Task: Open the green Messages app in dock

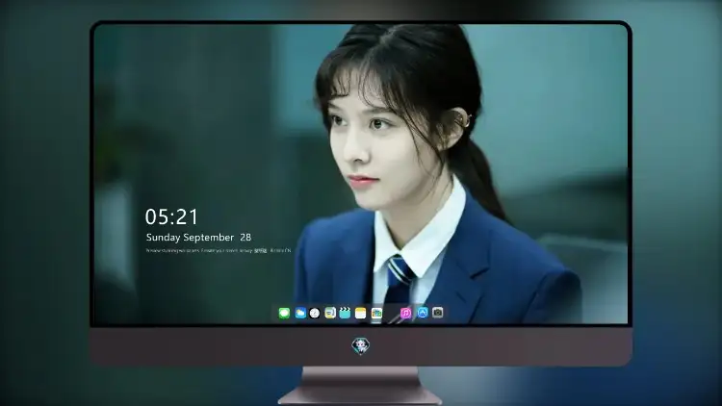Action: (x=284, y=314)
